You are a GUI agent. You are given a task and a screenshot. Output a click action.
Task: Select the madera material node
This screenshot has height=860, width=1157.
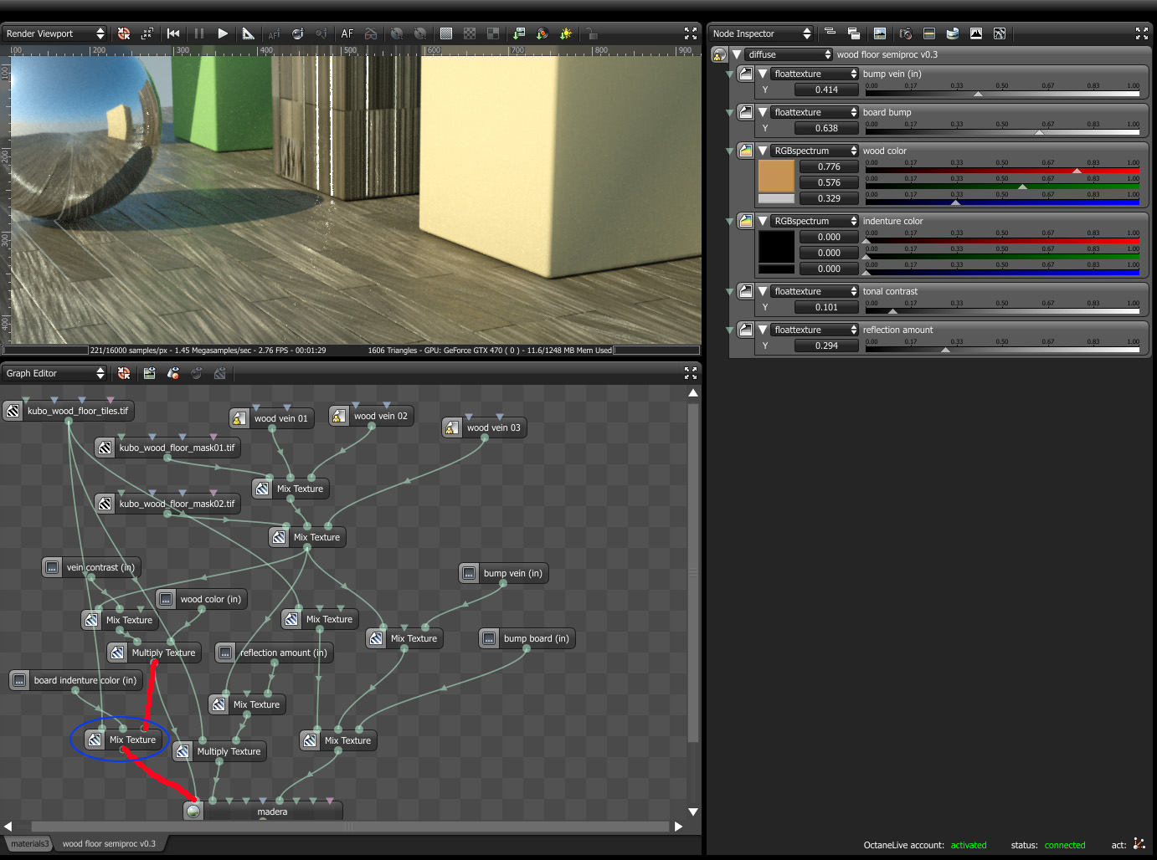(x=263, y=811)
